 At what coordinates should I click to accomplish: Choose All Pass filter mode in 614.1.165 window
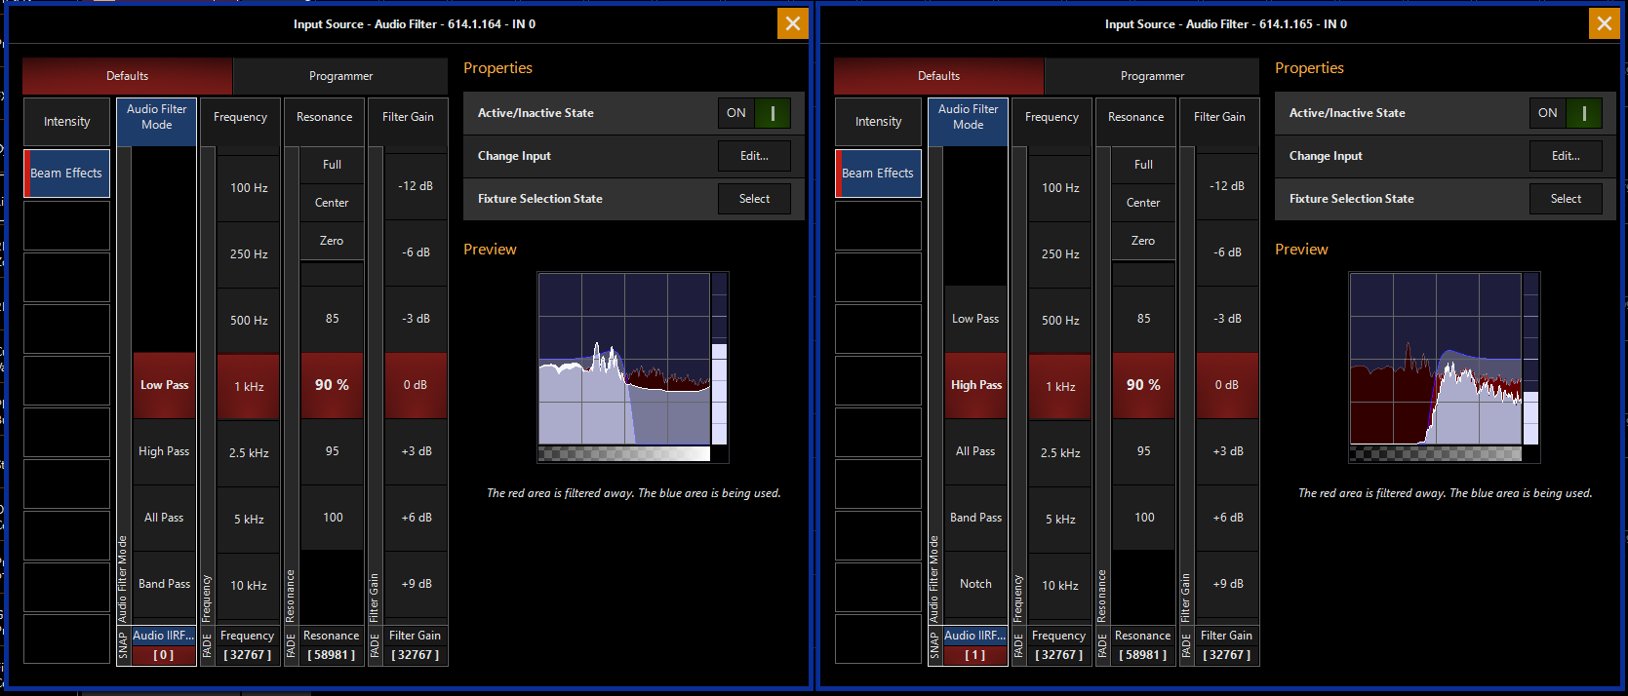(975, 451)
